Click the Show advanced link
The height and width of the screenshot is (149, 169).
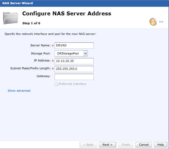click(x=19, y=91)
